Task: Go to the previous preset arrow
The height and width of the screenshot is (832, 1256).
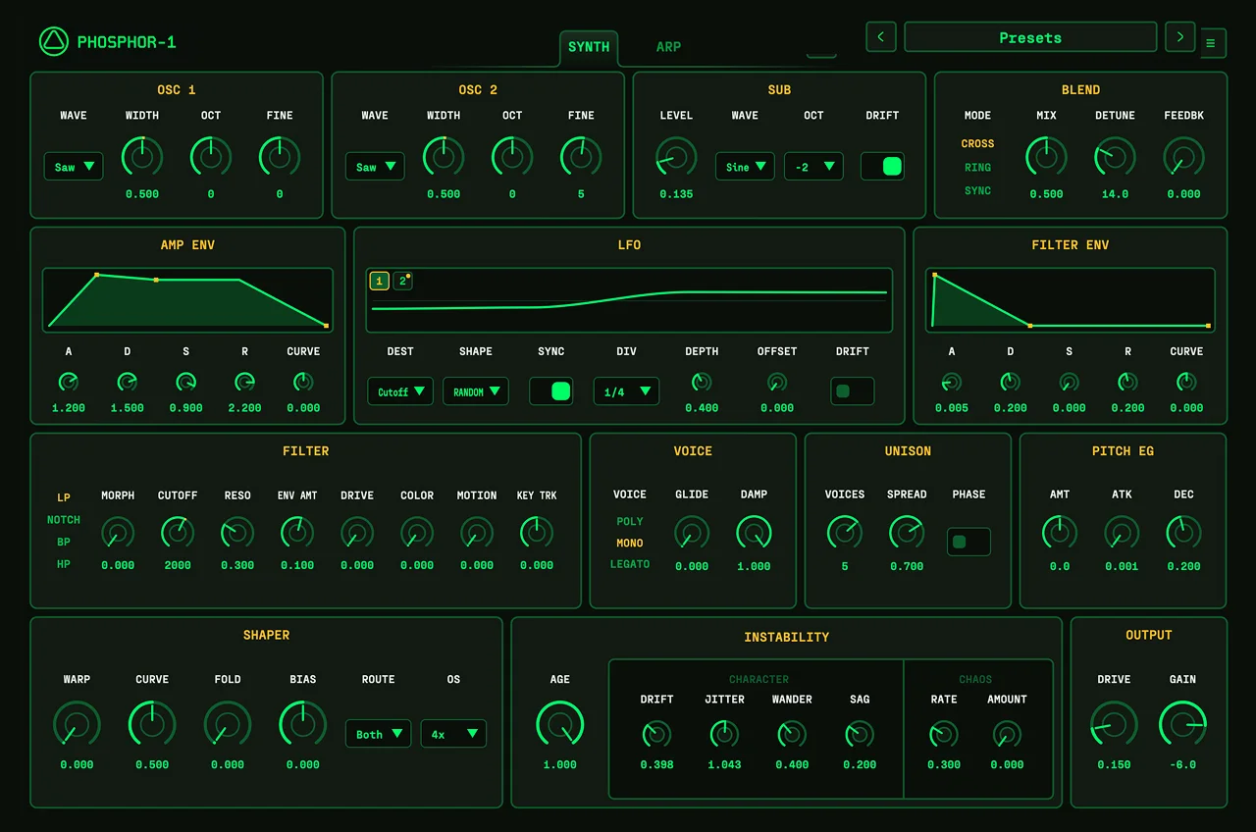Action: tap(880, 37)
